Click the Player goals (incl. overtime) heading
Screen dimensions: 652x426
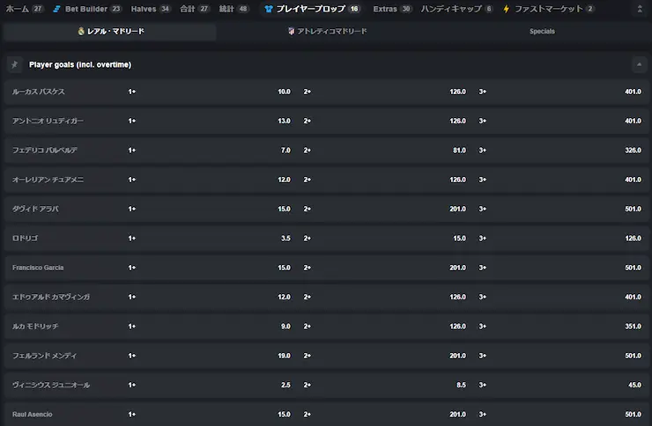[80, 65]
